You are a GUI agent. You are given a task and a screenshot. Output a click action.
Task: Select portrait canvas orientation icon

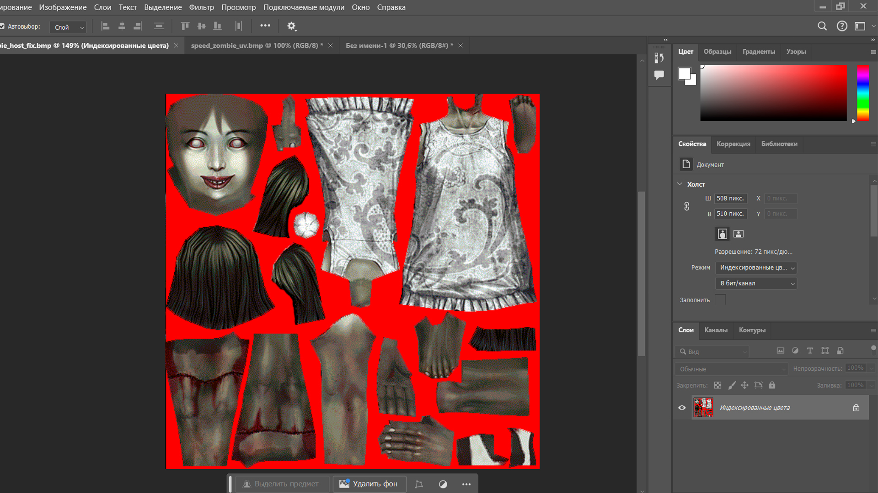[722, 234]
